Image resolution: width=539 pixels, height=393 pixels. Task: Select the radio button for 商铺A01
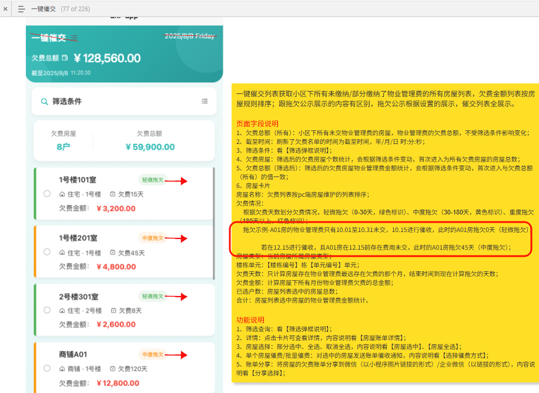coord(47,368)
